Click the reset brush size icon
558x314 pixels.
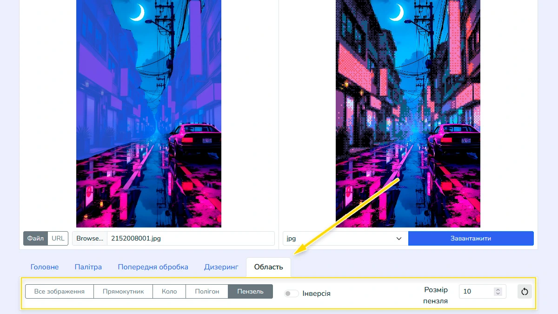point(525,292)
